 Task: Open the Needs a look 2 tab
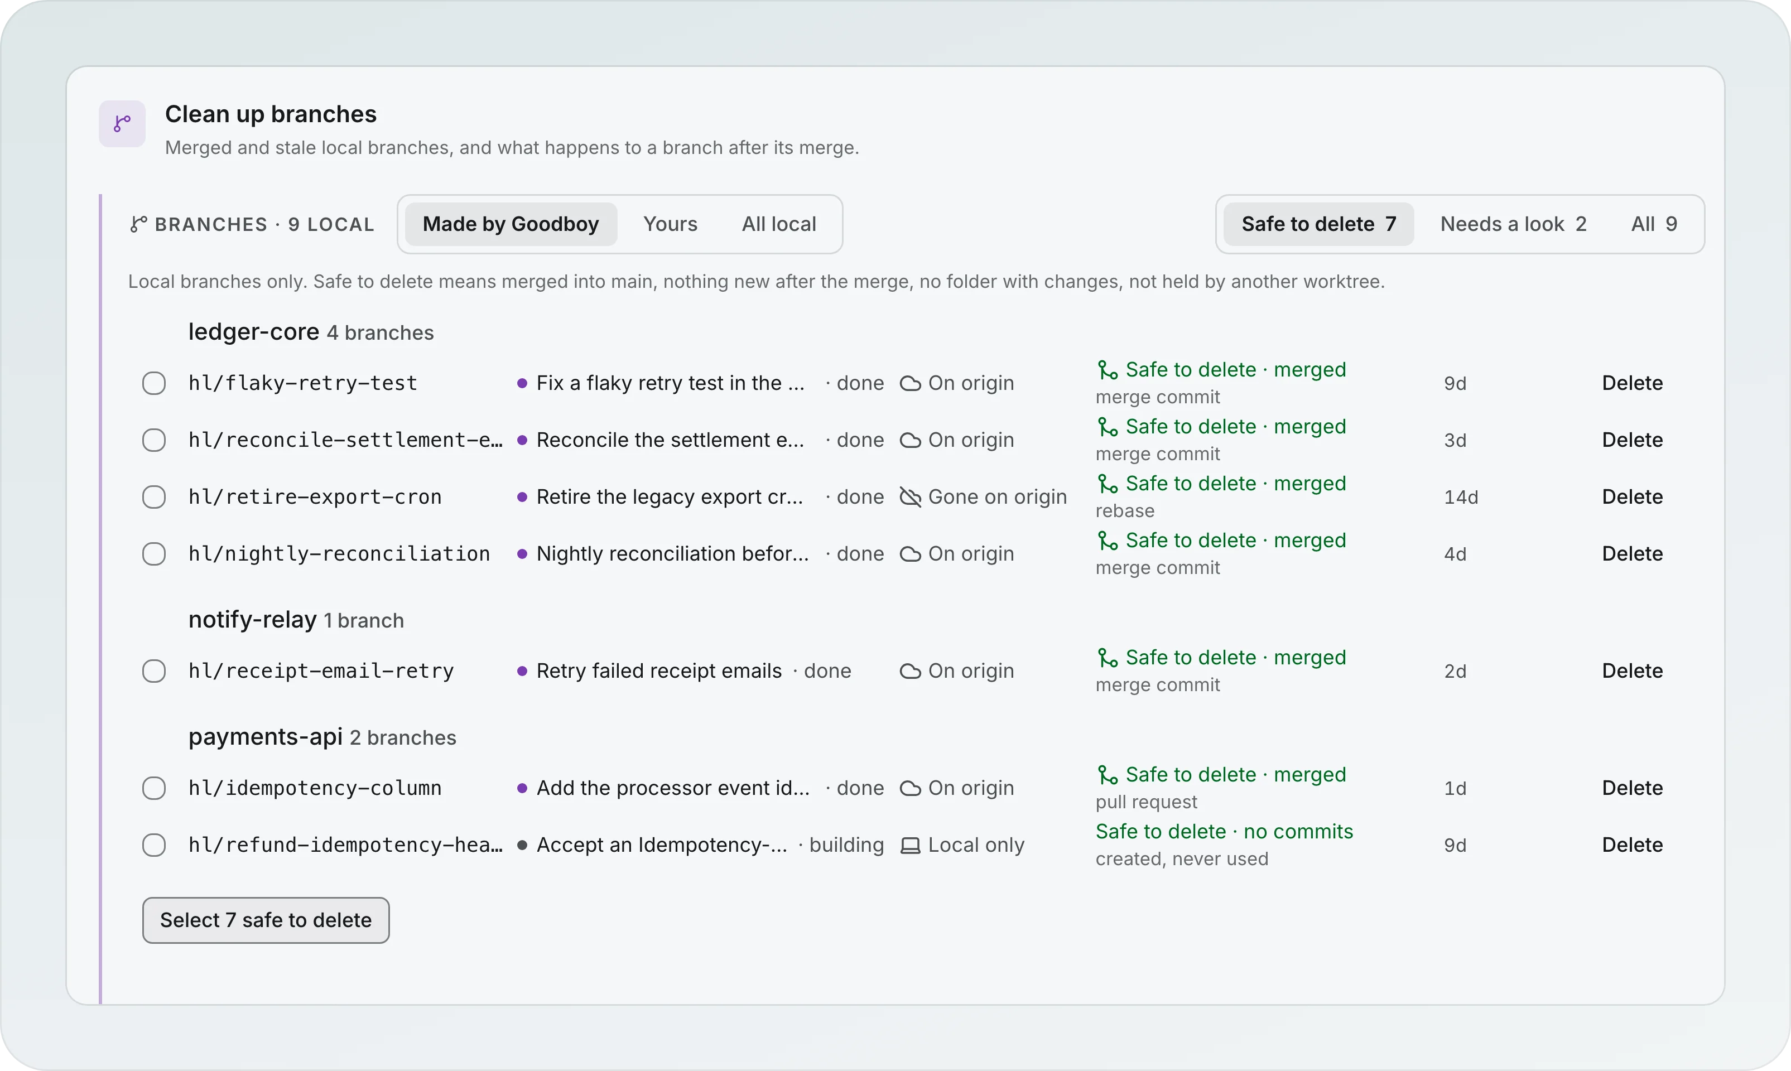pyautogui.click(x=1513, y=224)
